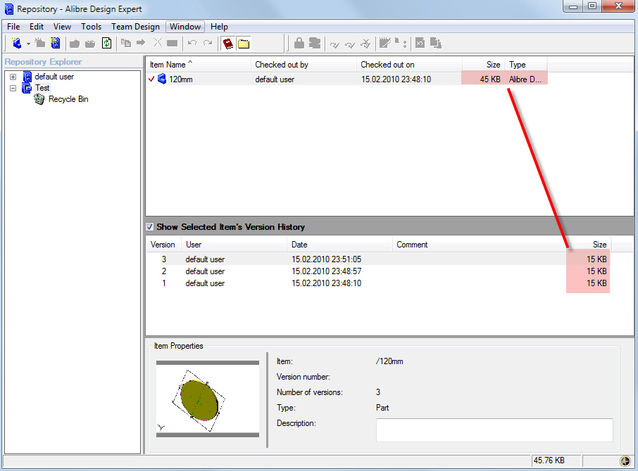638x471 pixels.
Task: Click the first checkmark-arrow toolbar icon
Action: tap(335, 44)
